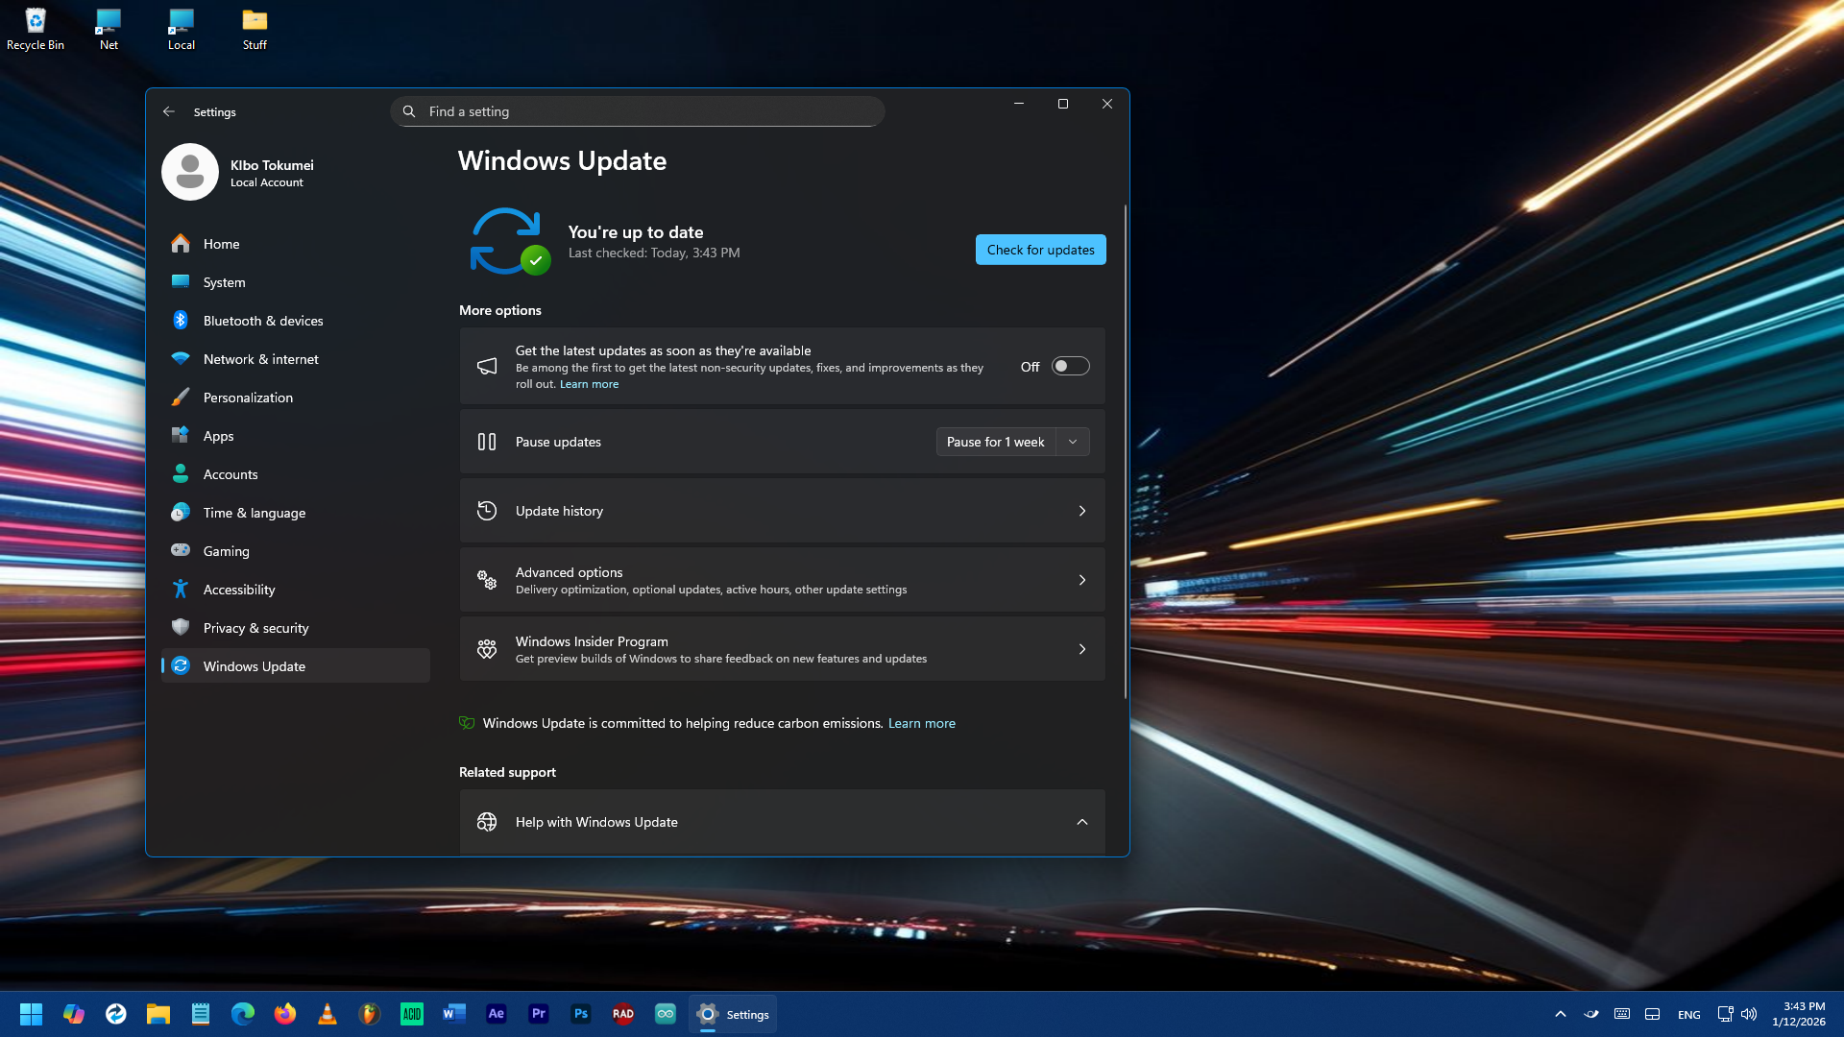Click the user profile avatar picture

tap(190, 172)
